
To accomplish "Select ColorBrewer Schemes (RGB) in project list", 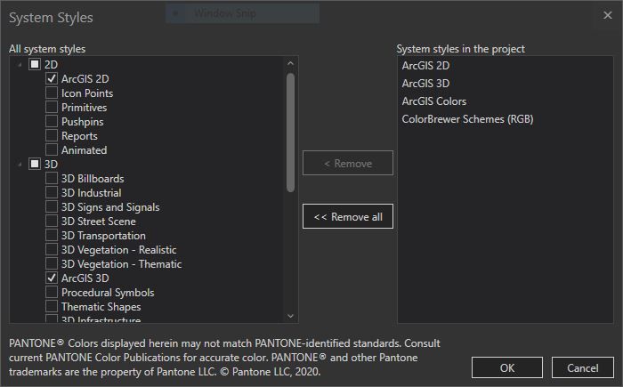I will click(467, 119).
